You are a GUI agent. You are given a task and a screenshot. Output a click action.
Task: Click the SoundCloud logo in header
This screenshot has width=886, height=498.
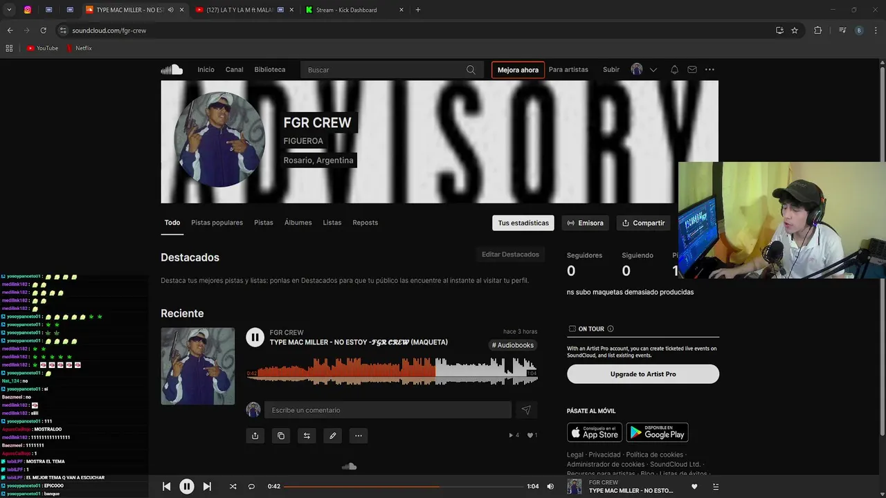pyautogui.click(x=172, y=69)
